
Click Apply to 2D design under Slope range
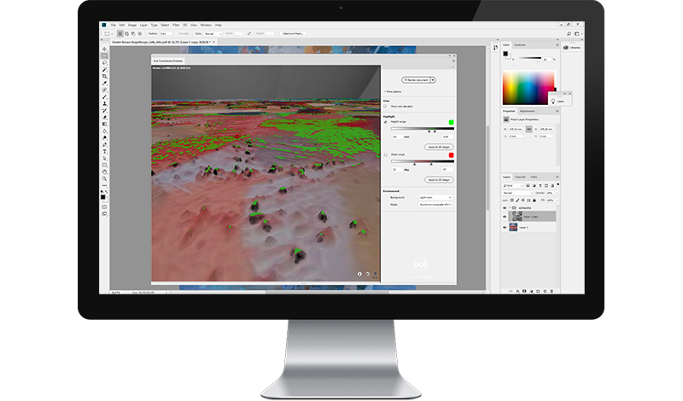tap(439, 180)
